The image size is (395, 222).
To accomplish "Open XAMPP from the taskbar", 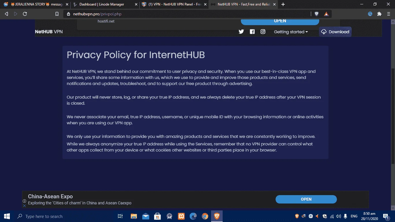I will (x=181, y=216).
